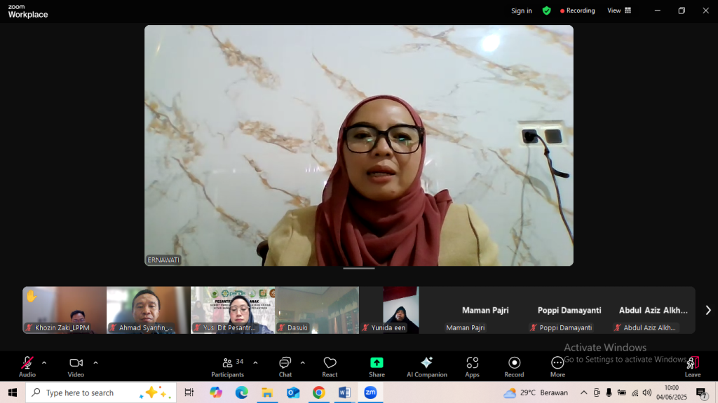Open Microsoft Edge from taskbar
This screenshot has height=403, width=718.
point(241,393)
